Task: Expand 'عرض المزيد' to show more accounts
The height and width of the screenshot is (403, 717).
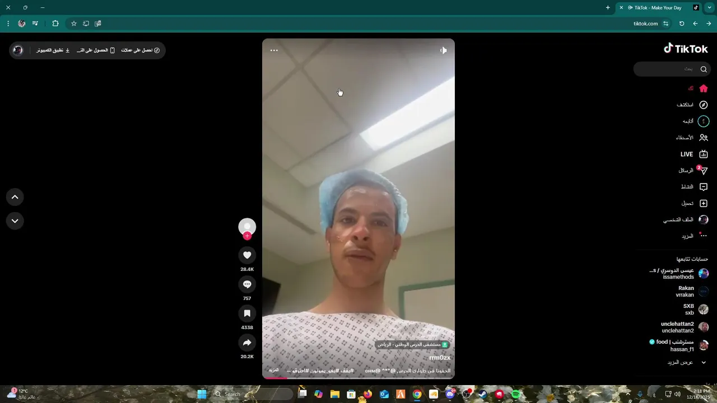Action: [687, 363]
